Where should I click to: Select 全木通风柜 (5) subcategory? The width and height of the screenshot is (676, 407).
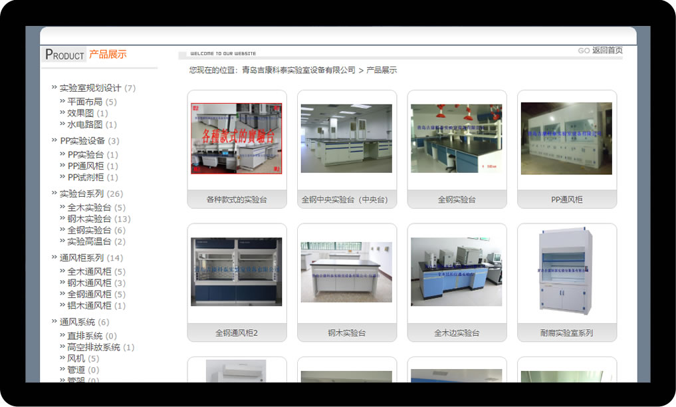click(x=96, y=271)
